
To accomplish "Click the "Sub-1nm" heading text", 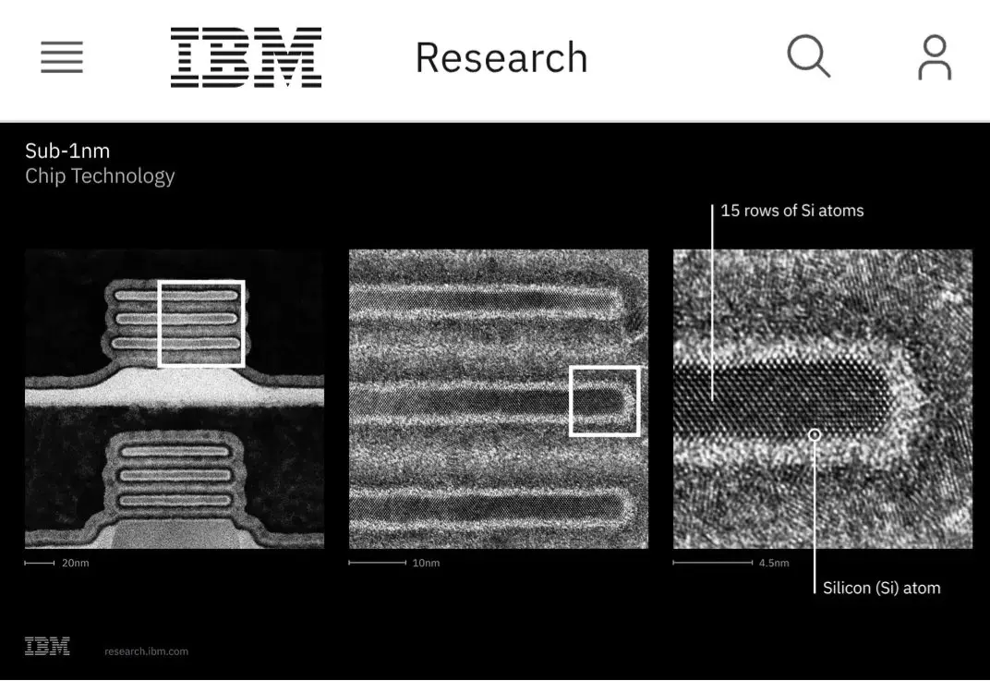I will (67, 151).
